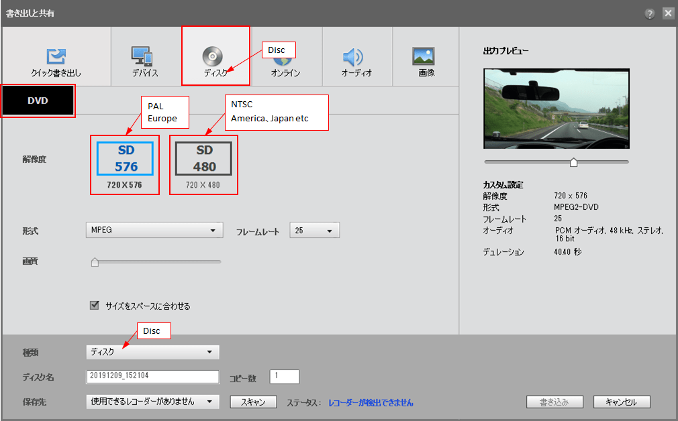Switch to the DVD tab

(x=38, y=99)
